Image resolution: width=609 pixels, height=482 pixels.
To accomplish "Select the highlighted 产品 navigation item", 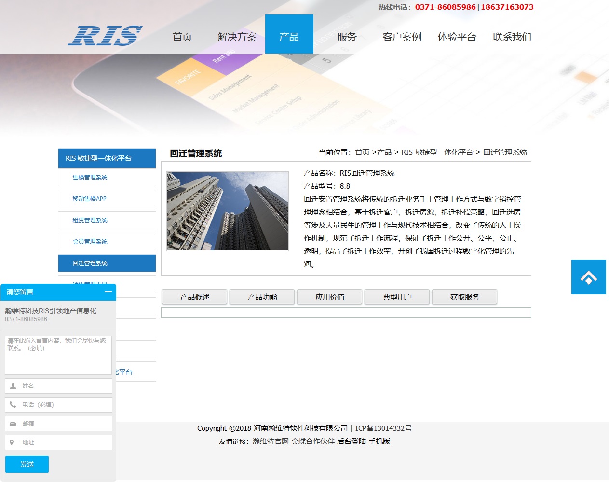I will click(289, 34).
